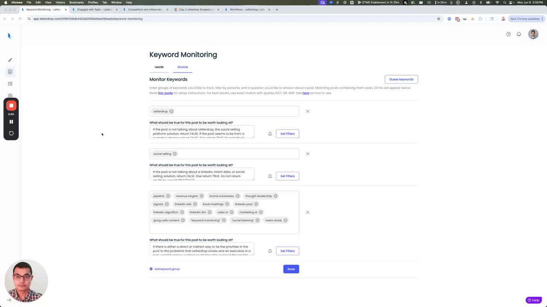Delete the pipeline keyword group
Viewport: 547px width, 307px height.
[x=308, y=212]
